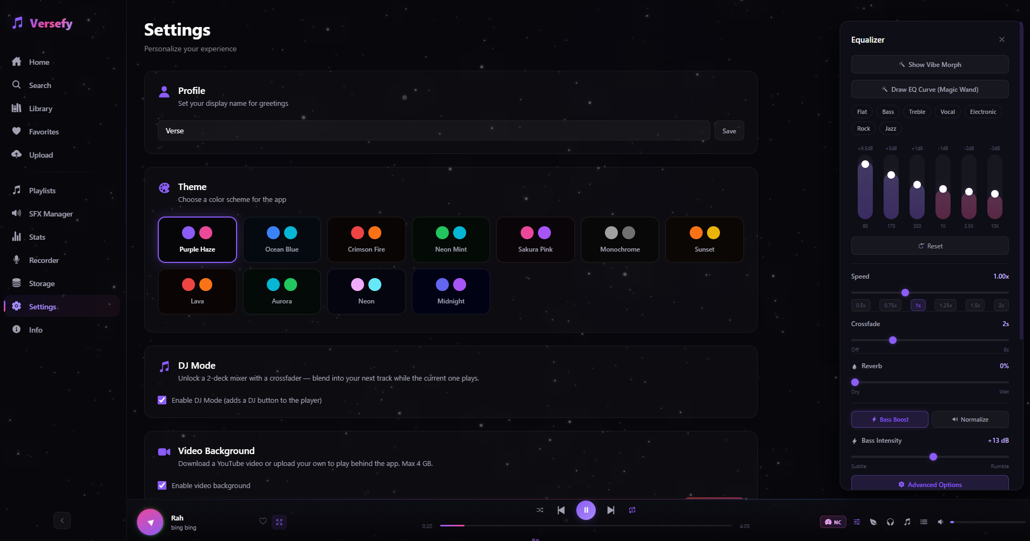The image size is (1030, 541).
Task: Open the fullscreen expand player icon
Action: 279,522
